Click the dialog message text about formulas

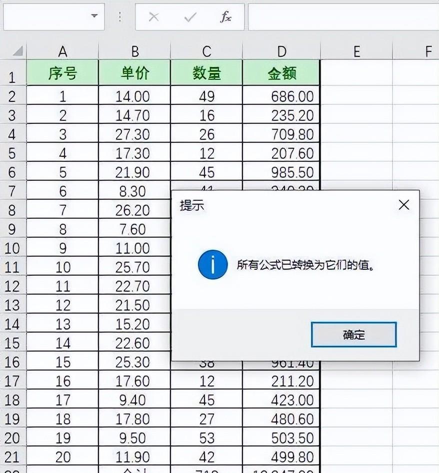pos(305,265)
